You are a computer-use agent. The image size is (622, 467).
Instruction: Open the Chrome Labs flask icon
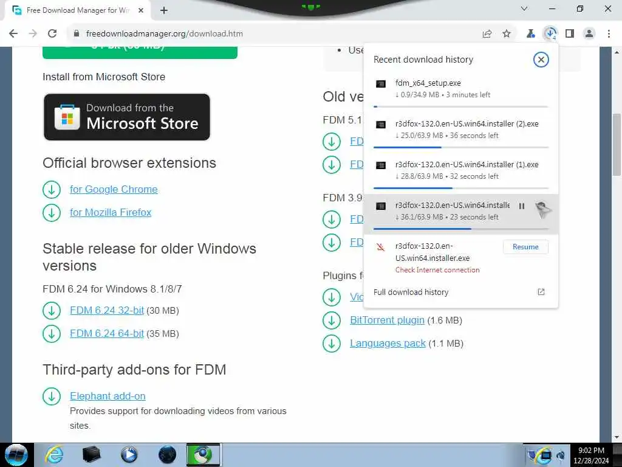pyautogui.click(x=530, y=34)
